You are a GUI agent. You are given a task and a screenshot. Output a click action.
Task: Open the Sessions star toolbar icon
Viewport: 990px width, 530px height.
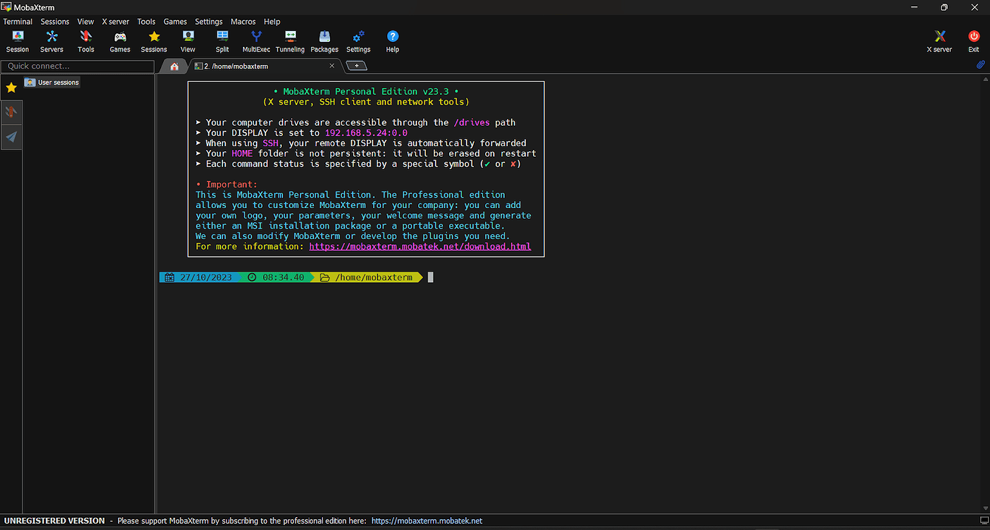(x=154, y=41)
